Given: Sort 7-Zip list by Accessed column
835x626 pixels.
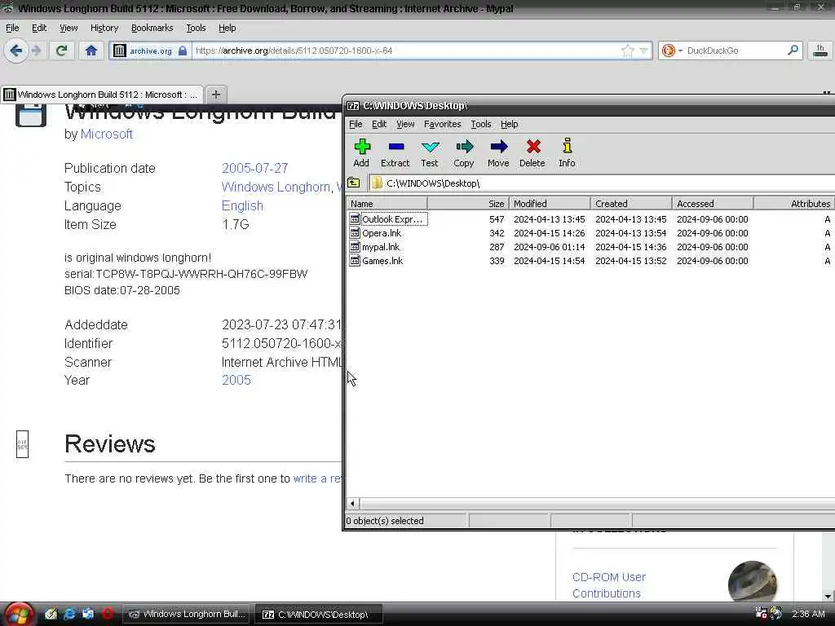Looking at the screenshot, I should click(x=713, y=203).
